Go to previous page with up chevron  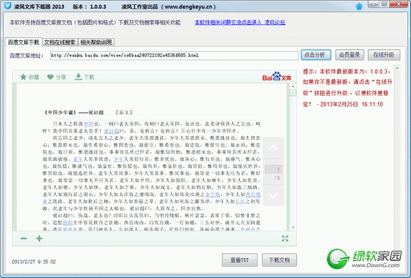[x=273, y=148]
